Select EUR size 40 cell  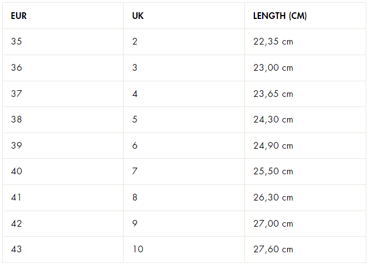click(x=16, y=172)
